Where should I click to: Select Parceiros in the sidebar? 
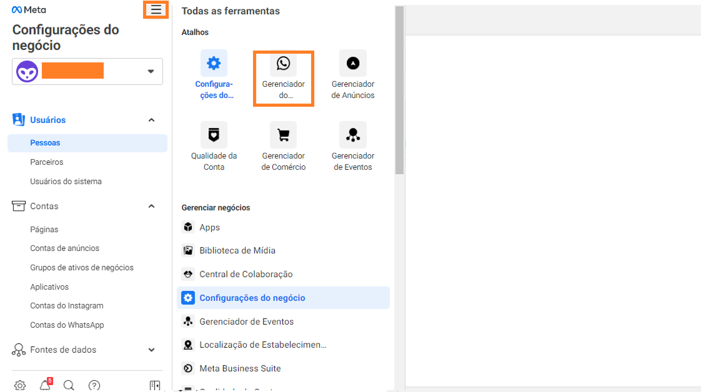tap(47, 162)
